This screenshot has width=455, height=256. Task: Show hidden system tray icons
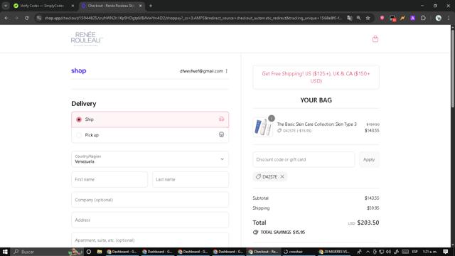[x=368, y=252]
